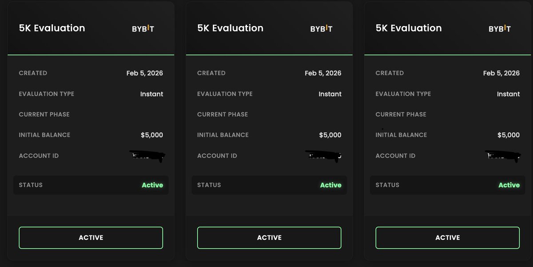Click the CURRENT PHASE label in right card
The width and height of the screenshot is (533, 267).
(x=401, y=114)
